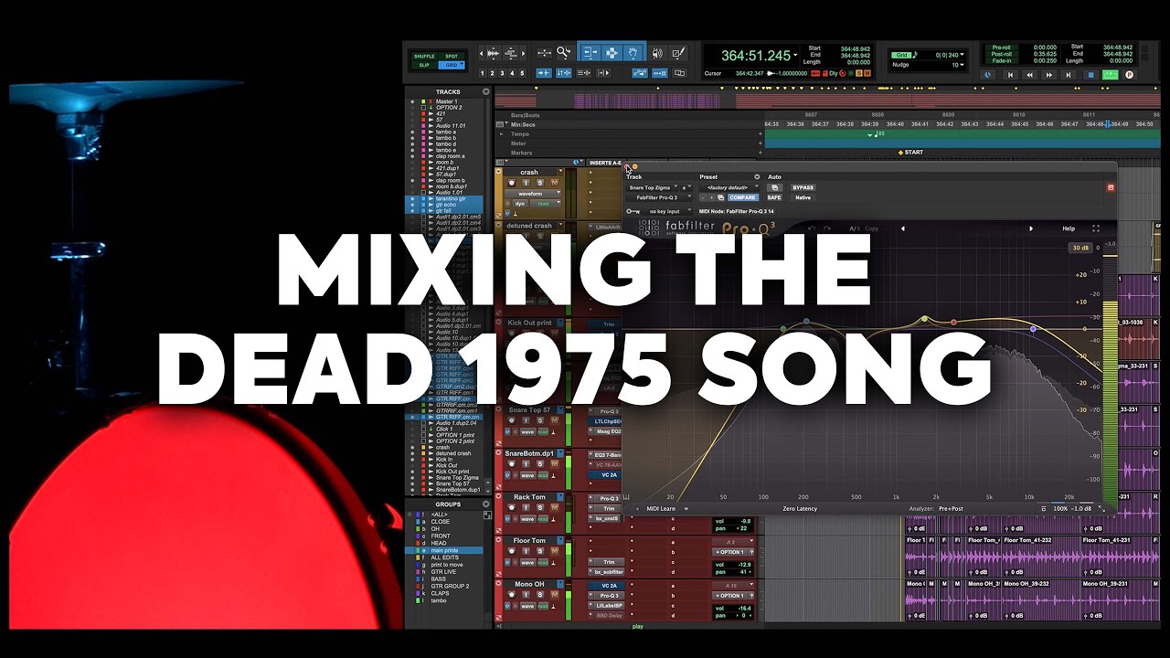The image size is (1170, 658).
Task: Select the Zoomer magnifier tool
Action: 564,53
